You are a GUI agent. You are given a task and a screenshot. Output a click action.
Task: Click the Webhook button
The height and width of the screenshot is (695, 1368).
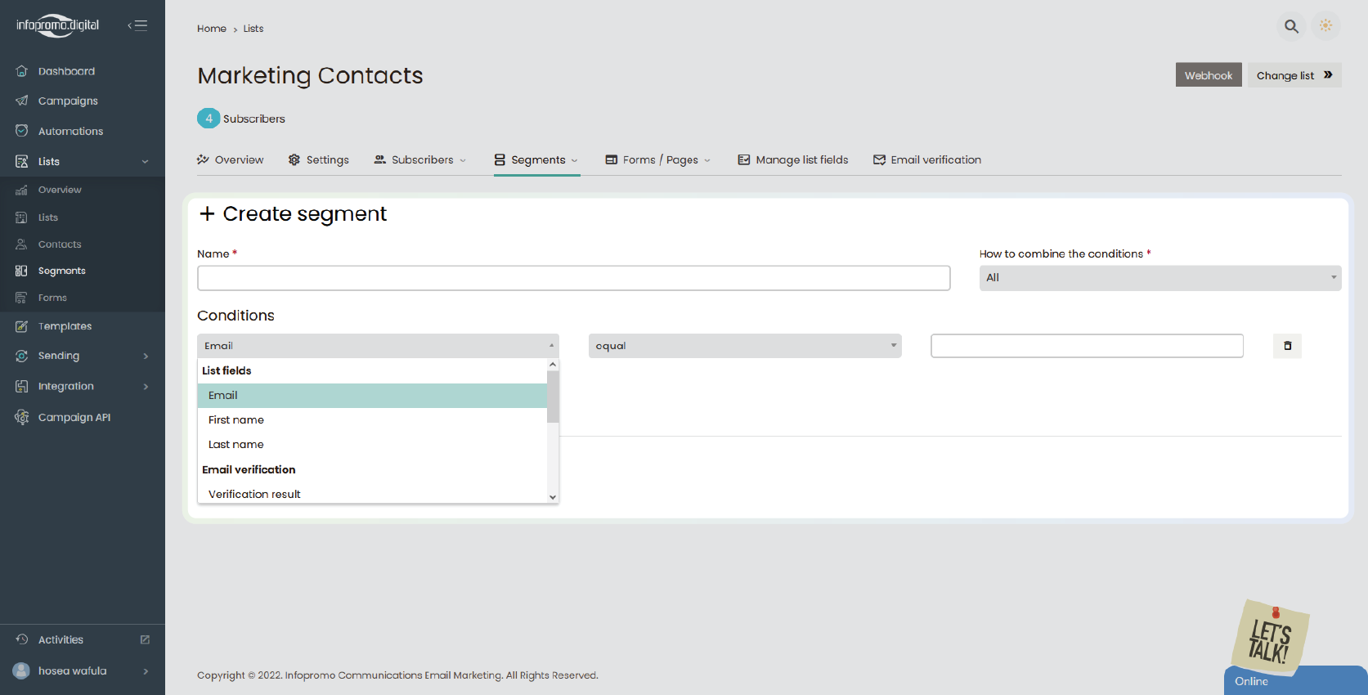pos(1209,75)
